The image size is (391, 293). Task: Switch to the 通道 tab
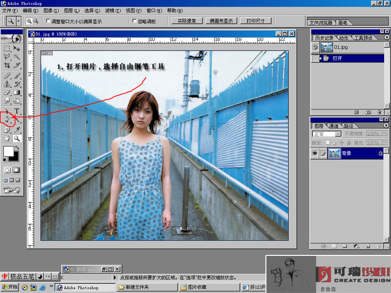click(334, 126)
